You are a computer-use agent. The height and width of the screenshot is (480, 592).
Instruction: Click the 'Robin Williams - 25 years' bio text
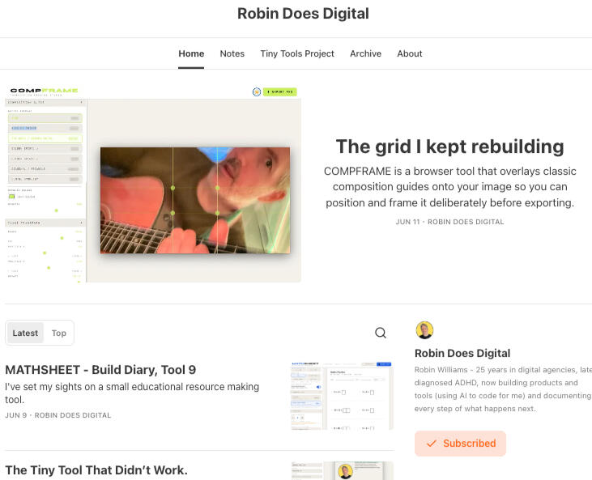[x=503, y=389]
